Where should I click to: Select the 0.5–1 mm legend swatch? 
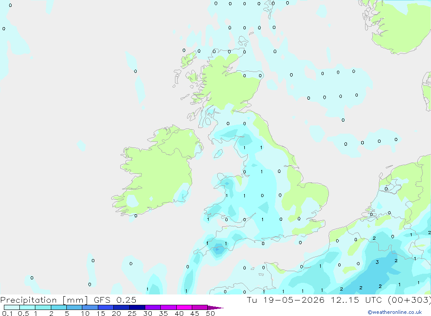[x=28, y=307]
